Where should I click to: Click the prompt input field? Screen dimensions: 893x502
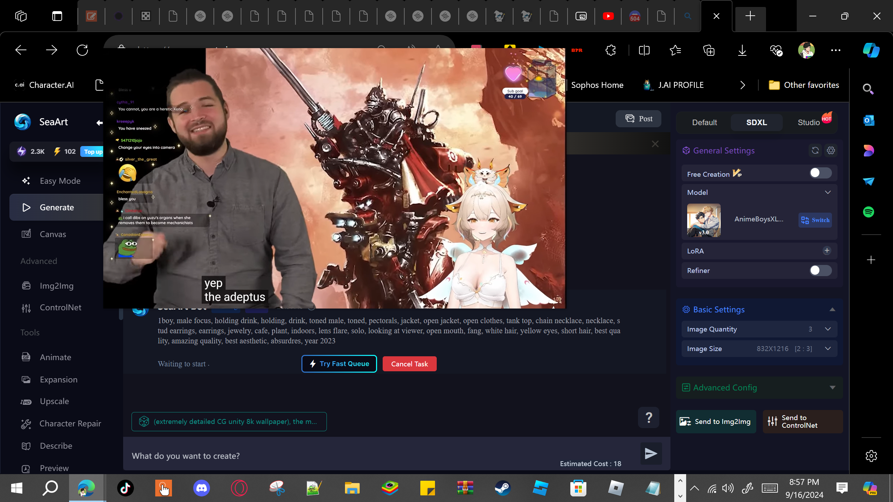pyautogui.click(x=380, y=456)
